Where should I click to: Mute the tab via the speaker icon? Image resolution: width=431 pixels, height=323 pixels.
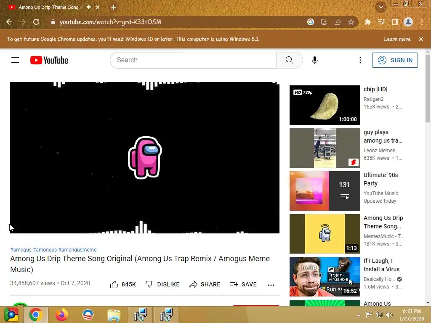(88, 7)
